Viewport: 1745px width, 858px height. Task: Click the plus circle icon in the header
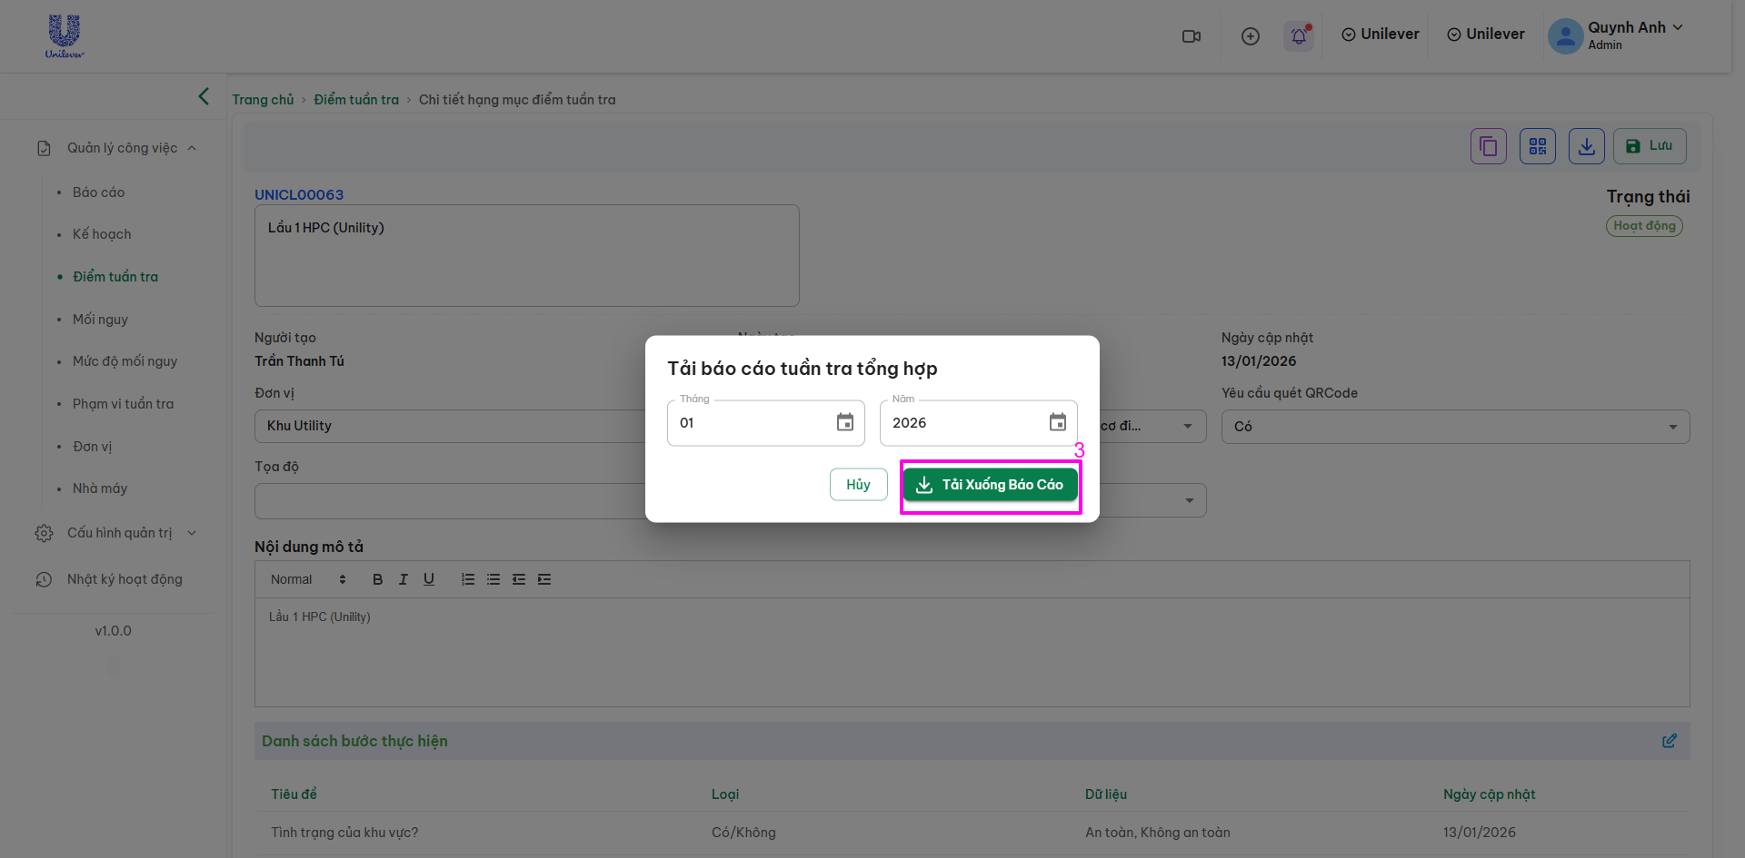[x=1250, y=36]
